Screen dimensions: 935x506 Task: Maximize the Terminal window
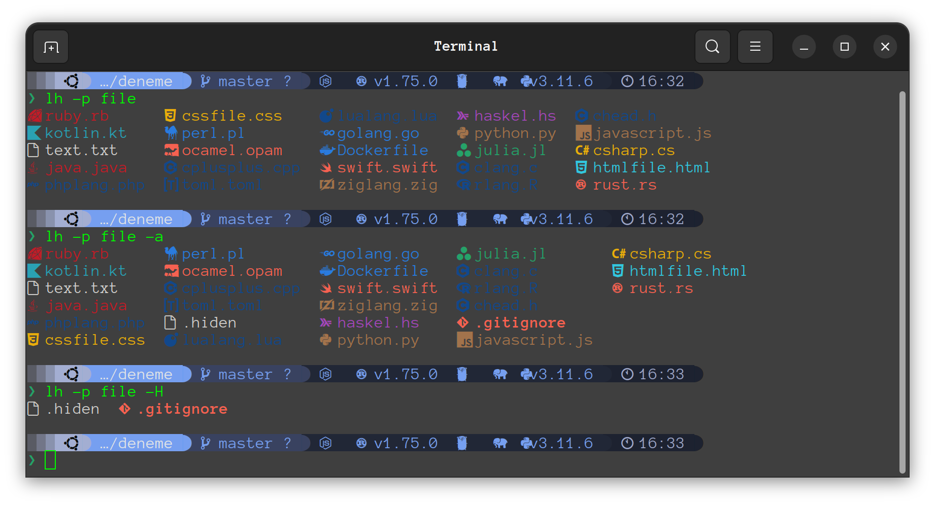pyautogui.click(x=845, y=47)
